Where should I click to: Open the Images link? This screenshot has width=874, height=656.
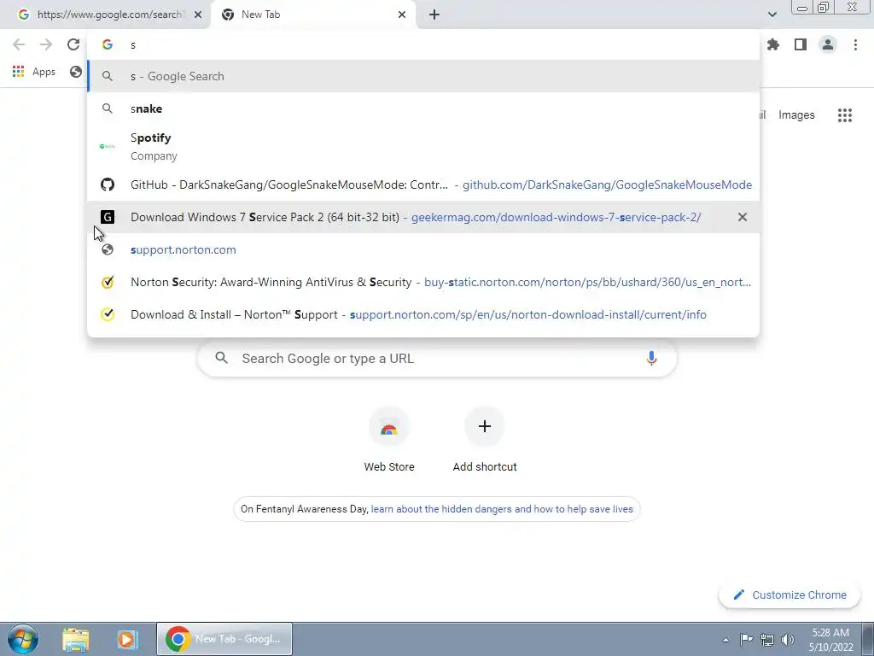pos(796,115)
